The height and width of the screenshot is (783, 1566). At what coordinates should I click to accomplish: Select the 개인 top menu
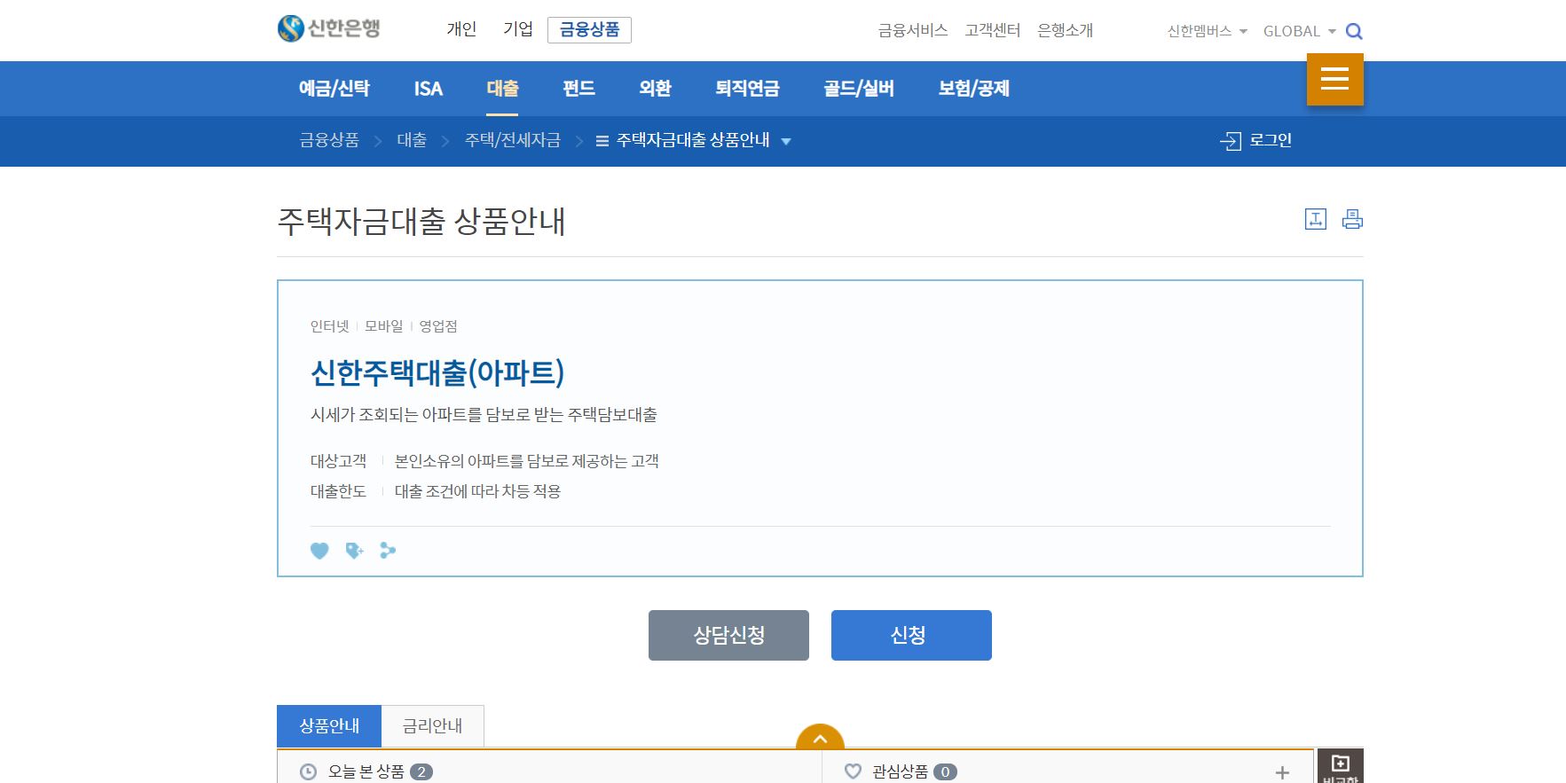pyautogui.click(x=461, y=29)
